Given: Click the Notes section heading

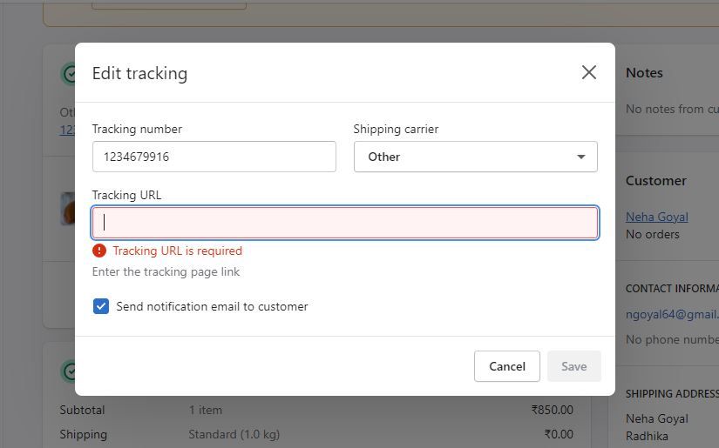Looking at the screenshot, I should tap(644, 73).
